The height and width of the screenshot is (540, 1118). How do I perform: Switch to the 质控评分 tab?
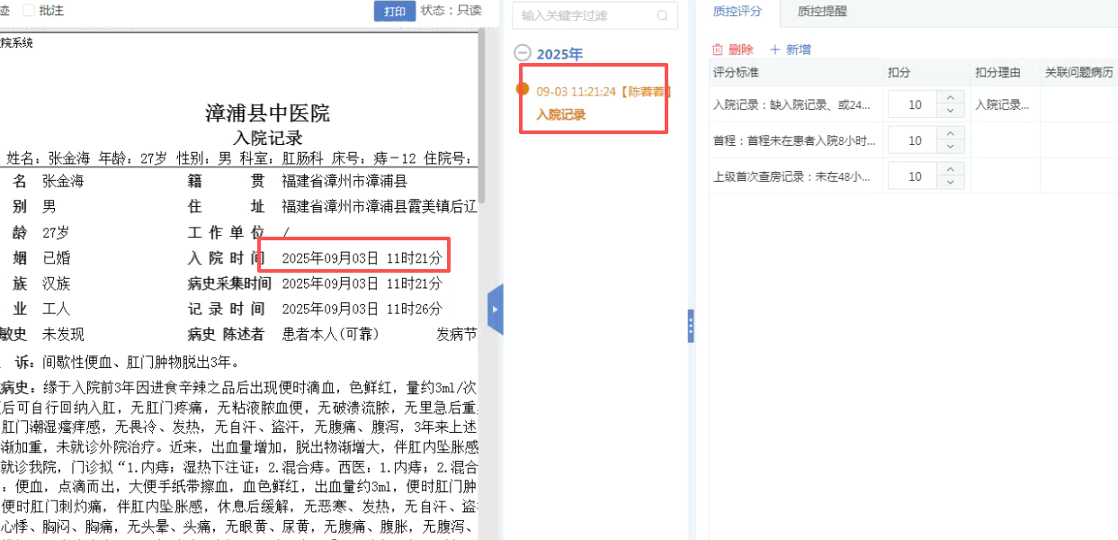[x=737, y=12]
